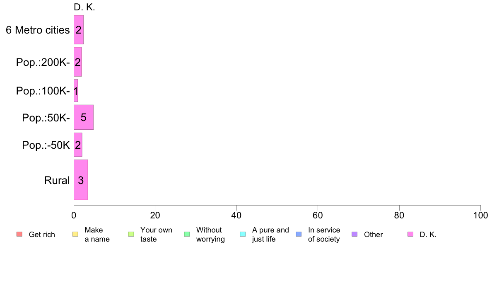Select the Pop.:100K- bar showing 1
Viewport: 492px width, 305px height.
click(76, 90)
